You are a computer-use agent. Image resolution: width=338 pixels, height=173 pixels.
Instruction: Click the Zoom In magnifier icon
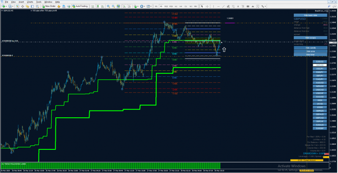(108, 6)
